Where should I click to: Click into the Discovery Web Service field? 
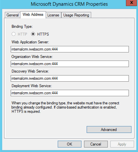(70, 78)
